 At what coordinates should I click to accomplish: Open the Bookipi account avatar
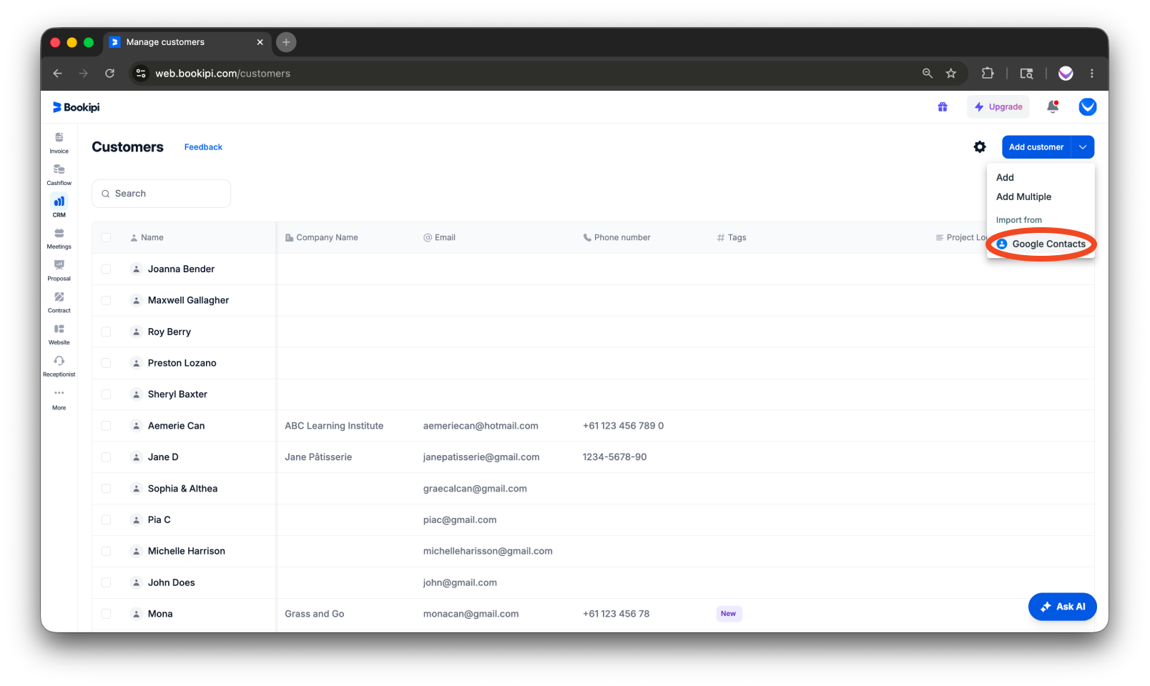coord(1088,107)
